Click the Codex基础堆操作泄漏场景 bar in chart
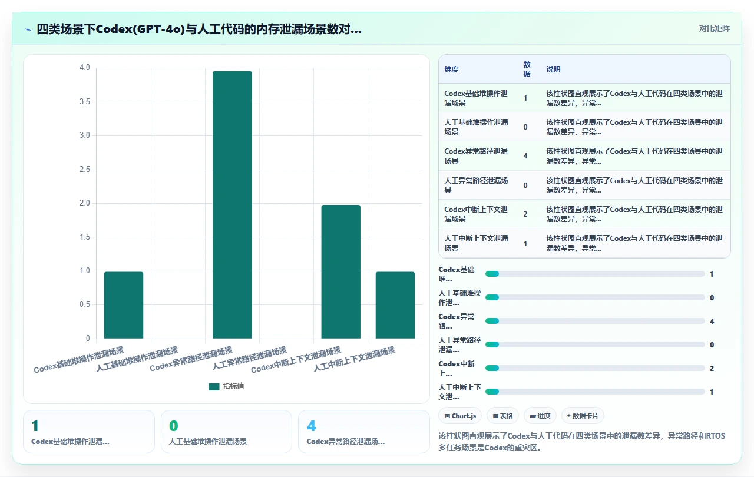The width and height of the screenshot is (754, 477). pyautogui.click(x=124, y=305)
